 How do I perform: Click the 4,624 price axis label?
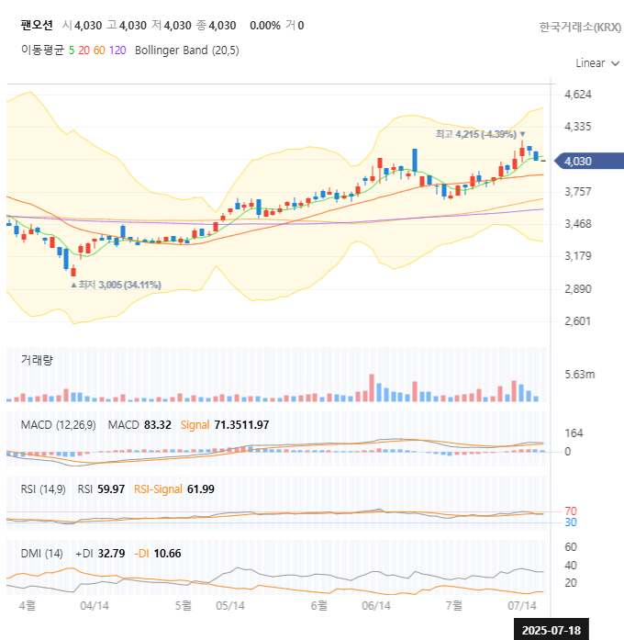pyautogui.click(x=577, y=95)
